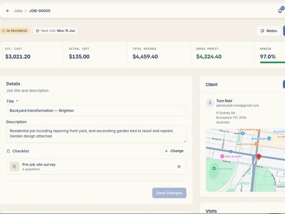Click the Client panel heading

212,85
